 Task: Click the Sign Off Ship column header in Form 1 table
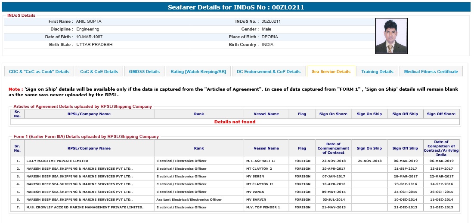(405, 148)
